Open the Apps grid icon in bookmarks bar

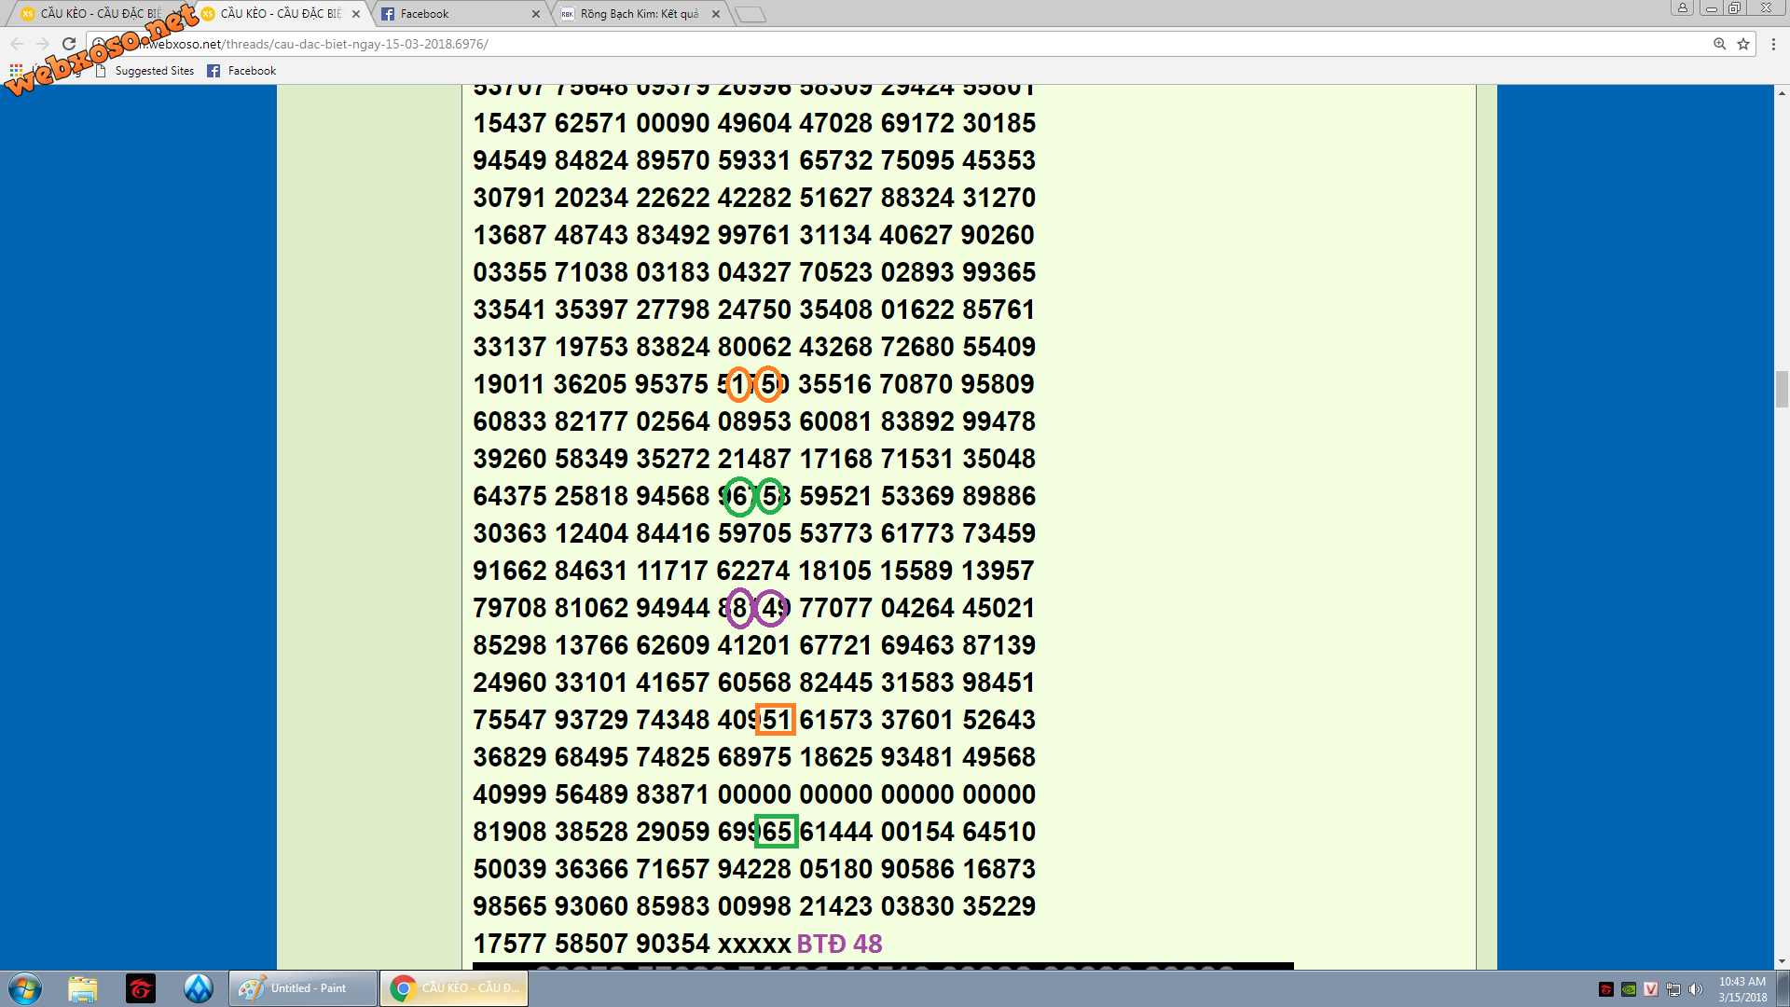[16, 71]
